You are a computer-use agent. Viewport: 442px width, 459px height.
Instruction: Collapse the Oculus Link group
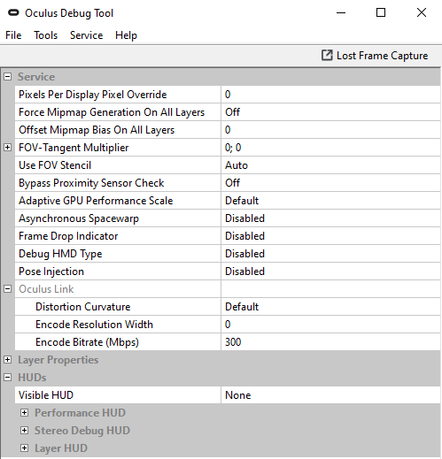pyautogui.click(x=8, y=289)
